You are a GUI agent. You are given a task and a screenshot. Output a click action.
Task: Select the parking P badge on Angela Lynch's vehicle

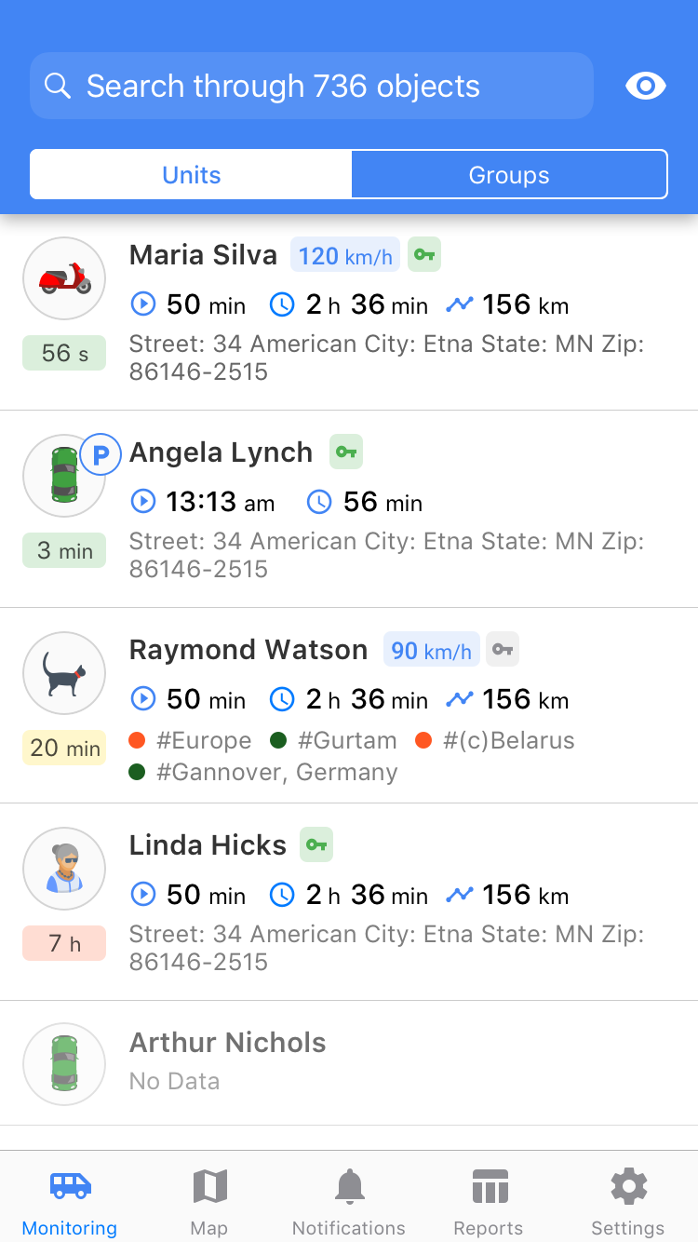101,455
